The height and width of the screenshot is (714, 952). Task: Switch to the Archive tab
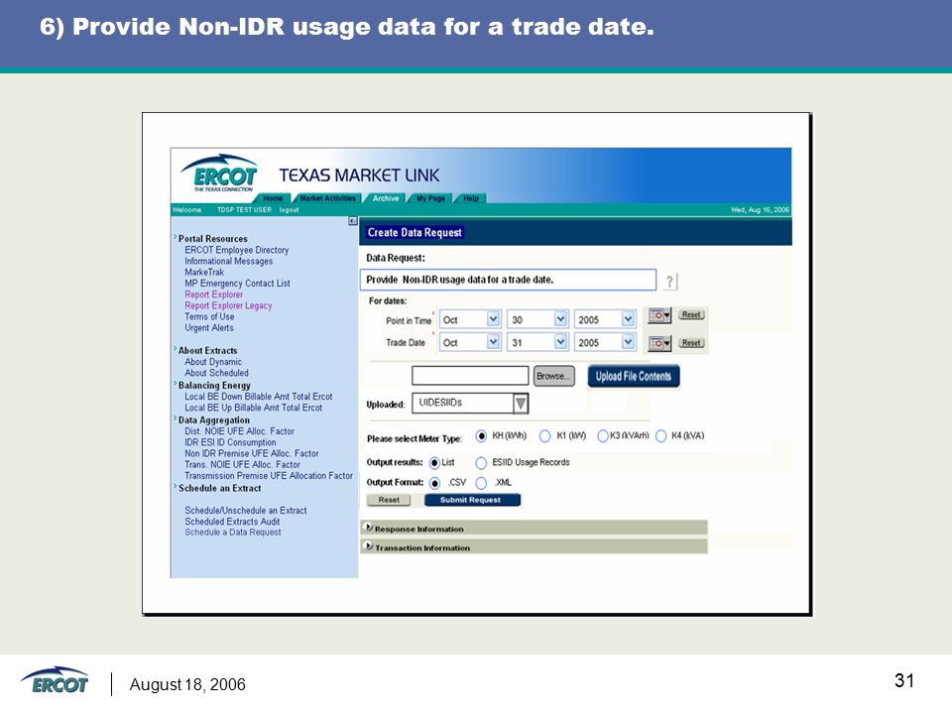386,198
